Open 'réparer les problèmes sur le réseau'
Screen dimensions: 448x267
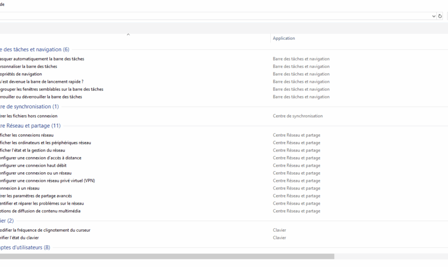coord(42,204)
